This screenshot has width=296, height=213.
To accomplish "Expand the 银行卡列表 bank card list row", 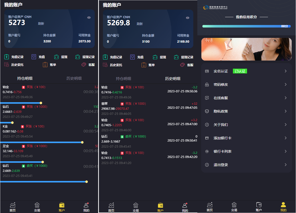I will pos(246,151).
